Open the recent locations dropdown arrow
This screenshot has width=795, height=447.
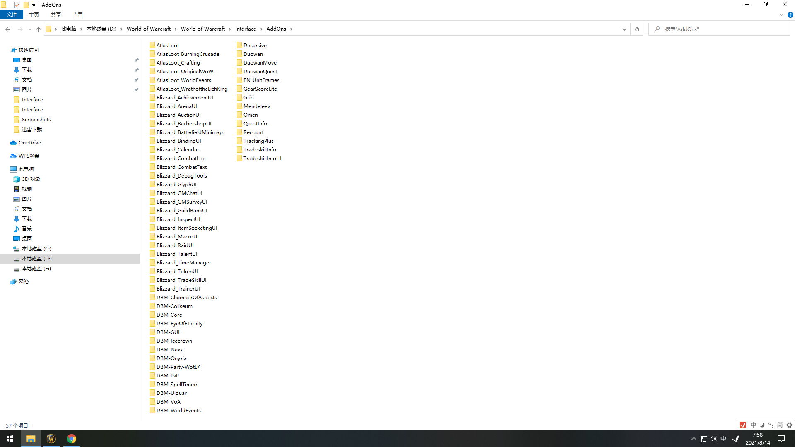coord(30,29)
